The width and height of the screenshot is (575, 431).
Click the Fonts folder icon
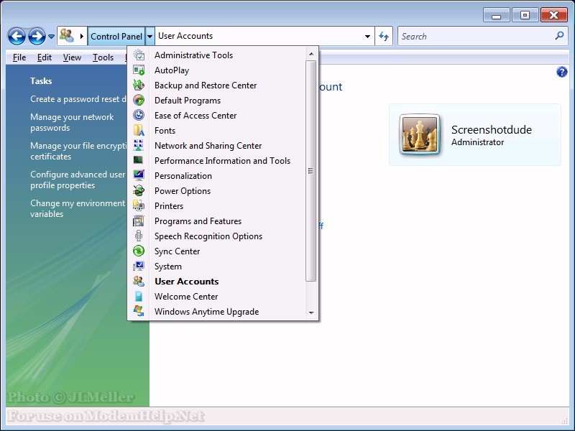click(x=139, y=130)
